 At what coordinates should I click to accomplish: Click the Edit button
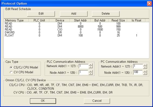41,14
